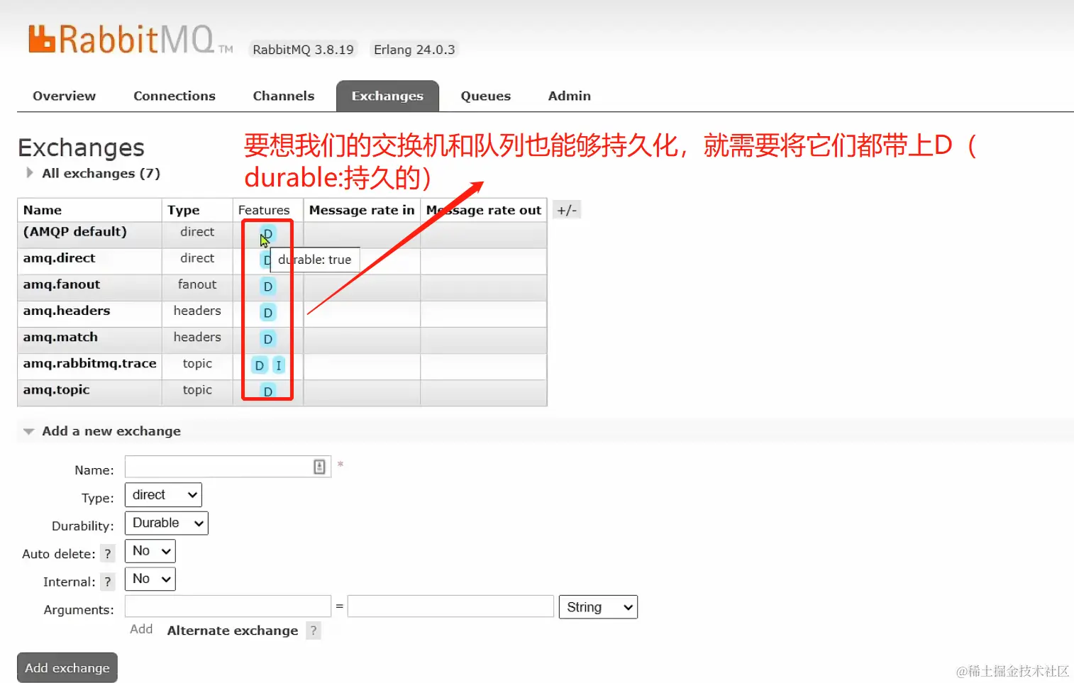Click the Message rate in column header
This screenshot has width=1074, height=683.
[362, 210]
